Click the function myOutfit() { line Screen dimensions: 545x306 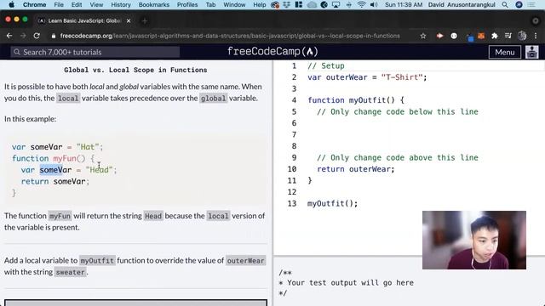[356, 100]
